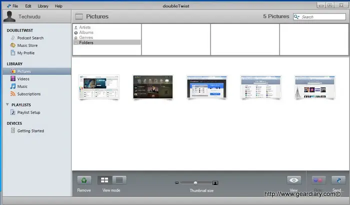Select Music in the library
Screen dimensions: 350x205
(x=22, y=86)
